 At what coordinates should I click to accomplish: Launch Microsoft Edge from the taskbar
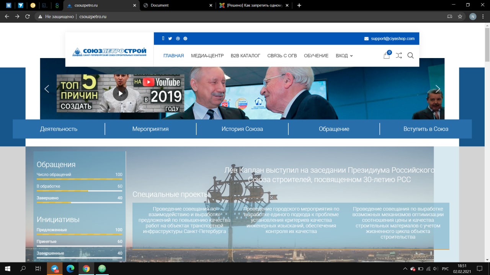70,269
